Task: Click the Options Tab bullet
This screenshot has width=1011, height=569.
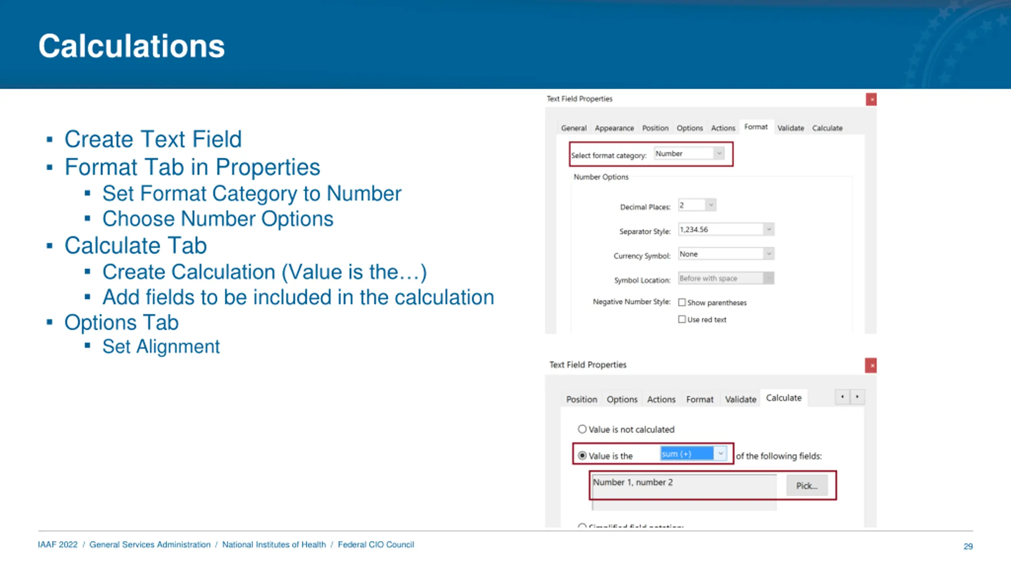Action: pyautogui.click(x=122, y=322)
